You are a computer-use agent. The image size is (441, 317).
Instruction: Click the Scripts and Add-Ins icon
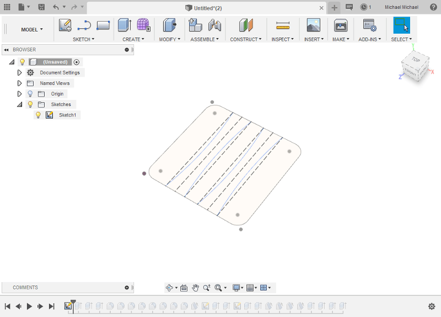click(369, 25)
